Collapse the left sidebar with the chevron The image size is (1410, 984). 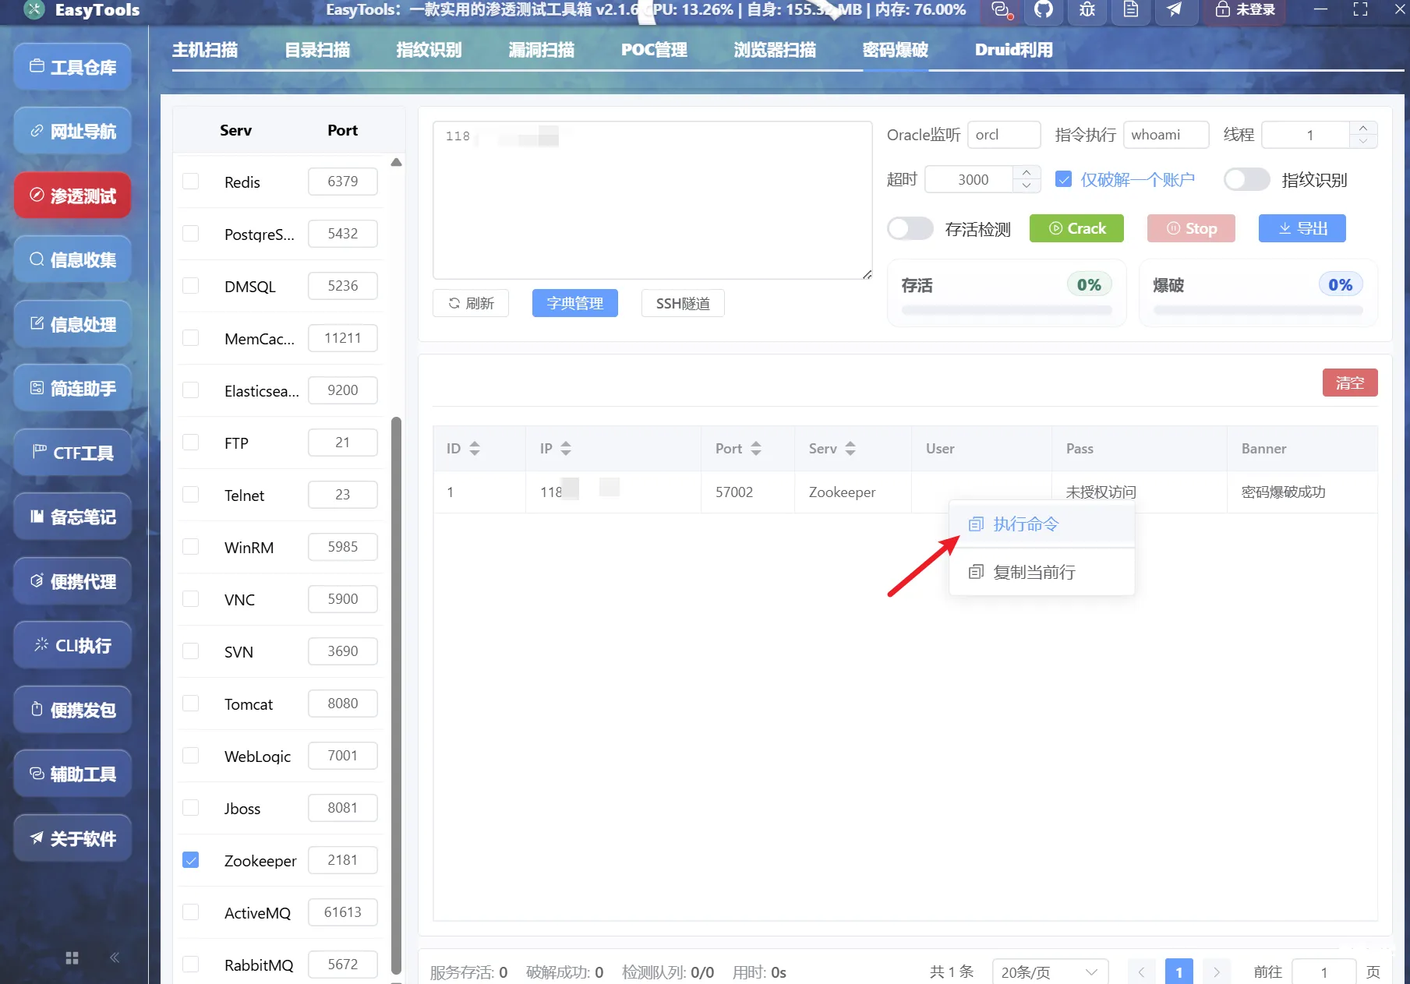pyautogui.click(x=115, y=958)
